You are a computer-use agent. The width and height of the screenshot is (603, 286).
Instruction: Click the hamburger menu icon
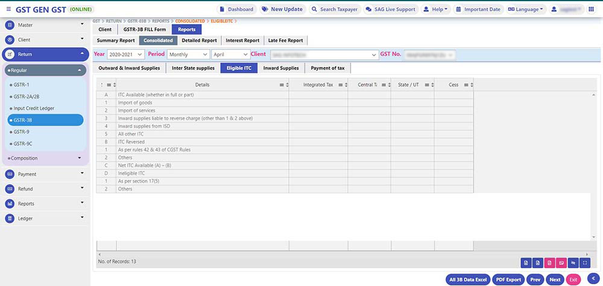(x=8, y=10)
